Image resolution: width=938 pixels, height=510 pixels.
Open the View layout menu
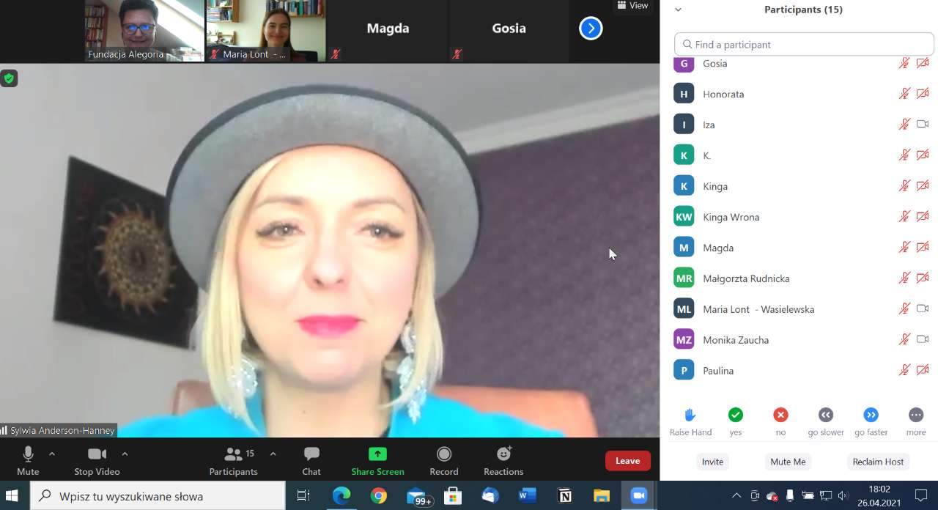tap(632, 6)
